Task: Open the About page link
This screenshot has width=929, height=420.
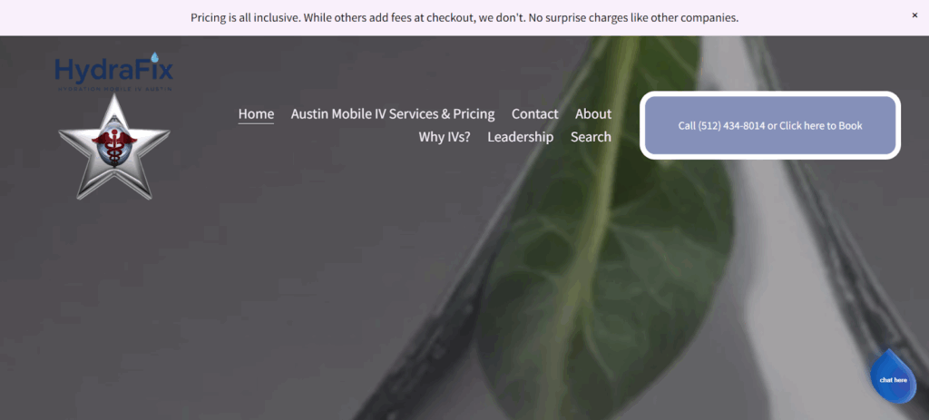Action: 593,113
